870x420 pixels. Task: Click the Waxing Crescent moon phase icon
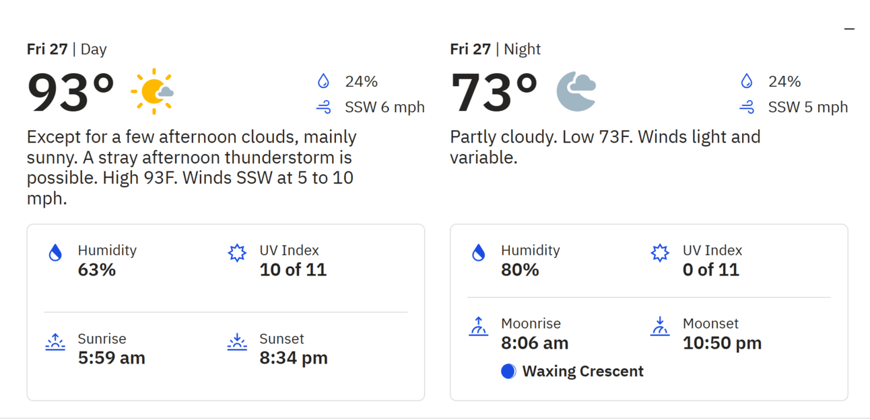point(508,371)
